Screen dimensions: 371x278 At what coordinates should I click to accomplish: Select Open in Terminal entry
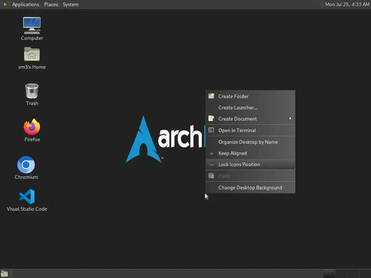point(250,130)
